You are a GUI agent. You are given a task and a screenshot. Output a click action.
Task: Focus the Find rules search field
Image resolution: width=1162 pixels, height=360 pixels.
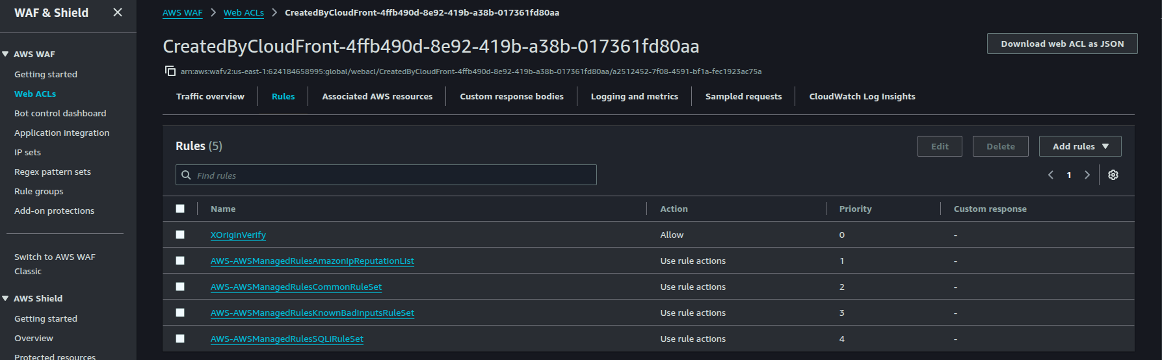386,175
